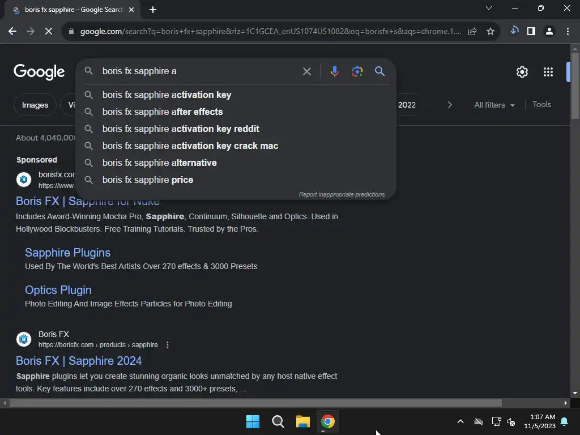Choose 'activation key crack mac' suggestion

(x=236, y=146)
